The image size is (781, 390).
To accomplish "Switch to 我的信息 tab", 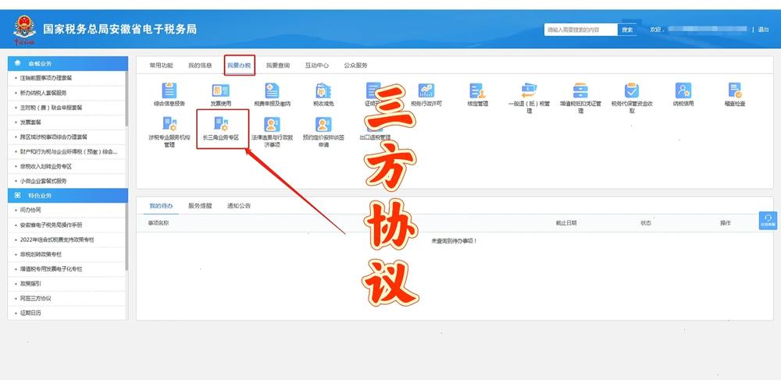I will click(x=200, y=66).
